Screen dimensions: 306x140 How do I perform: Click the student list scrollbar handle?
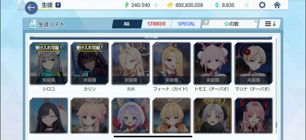pos(276,125)
